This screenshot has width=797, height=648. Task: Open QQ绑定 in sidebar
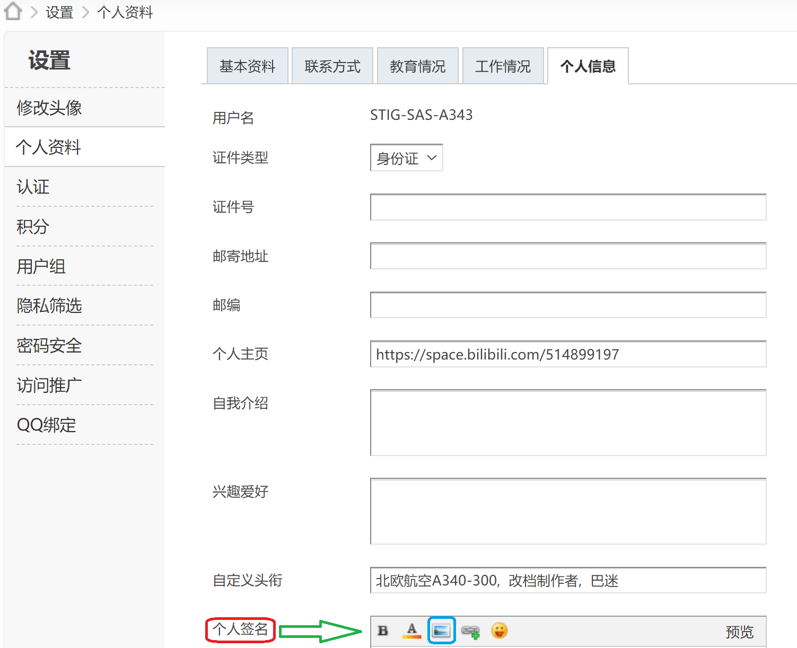click(47, 425)
